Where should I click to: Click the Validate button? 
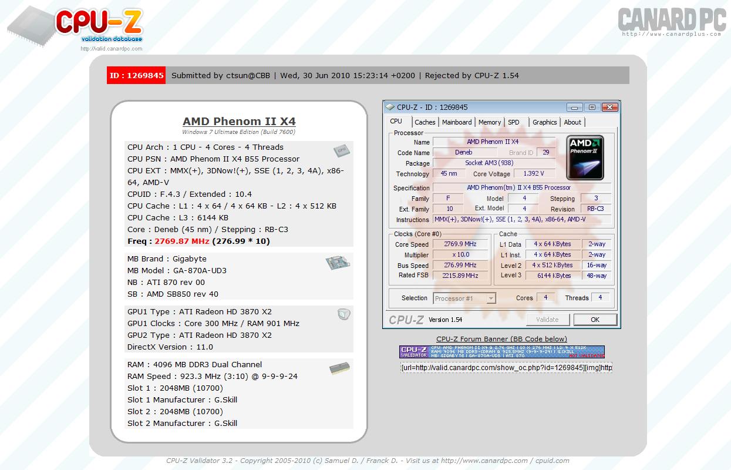click(547, 320)
